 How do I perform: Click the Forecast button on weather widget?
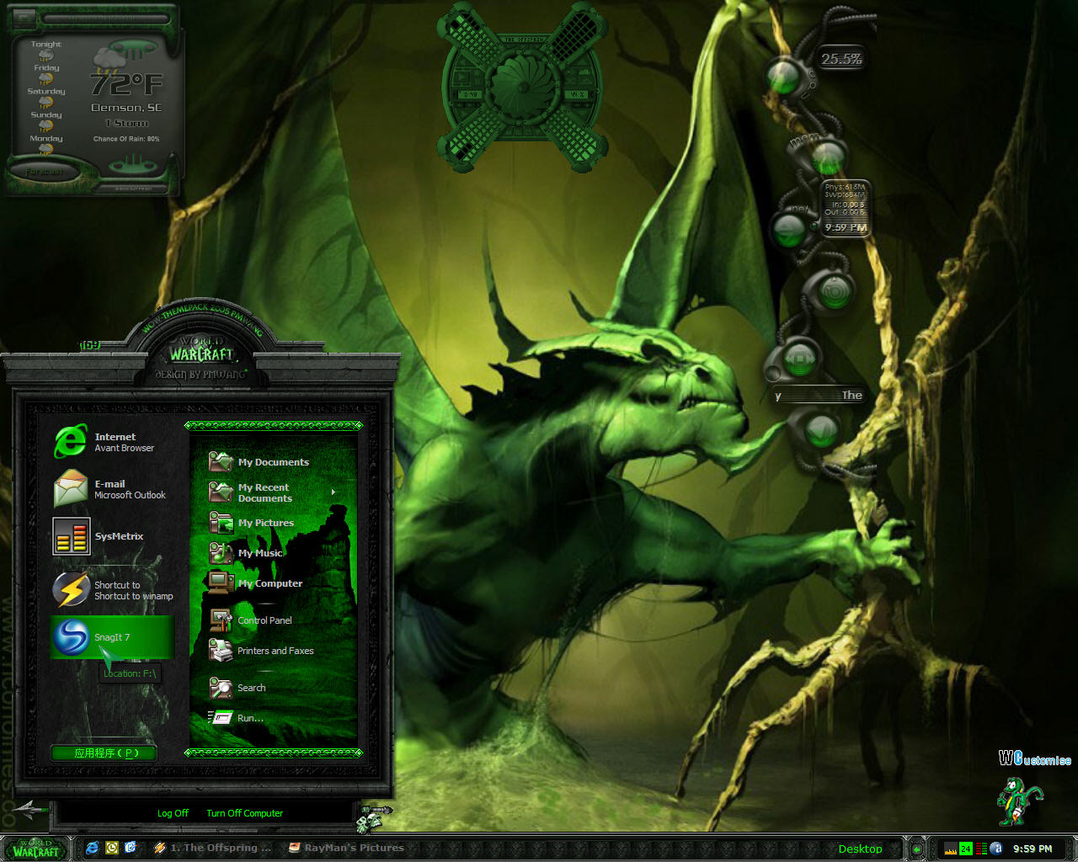45,172
